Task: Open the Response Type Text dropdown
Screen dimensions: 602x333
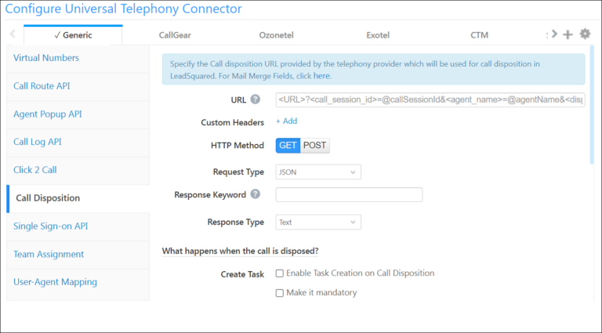Action: (x=318, y=222)
